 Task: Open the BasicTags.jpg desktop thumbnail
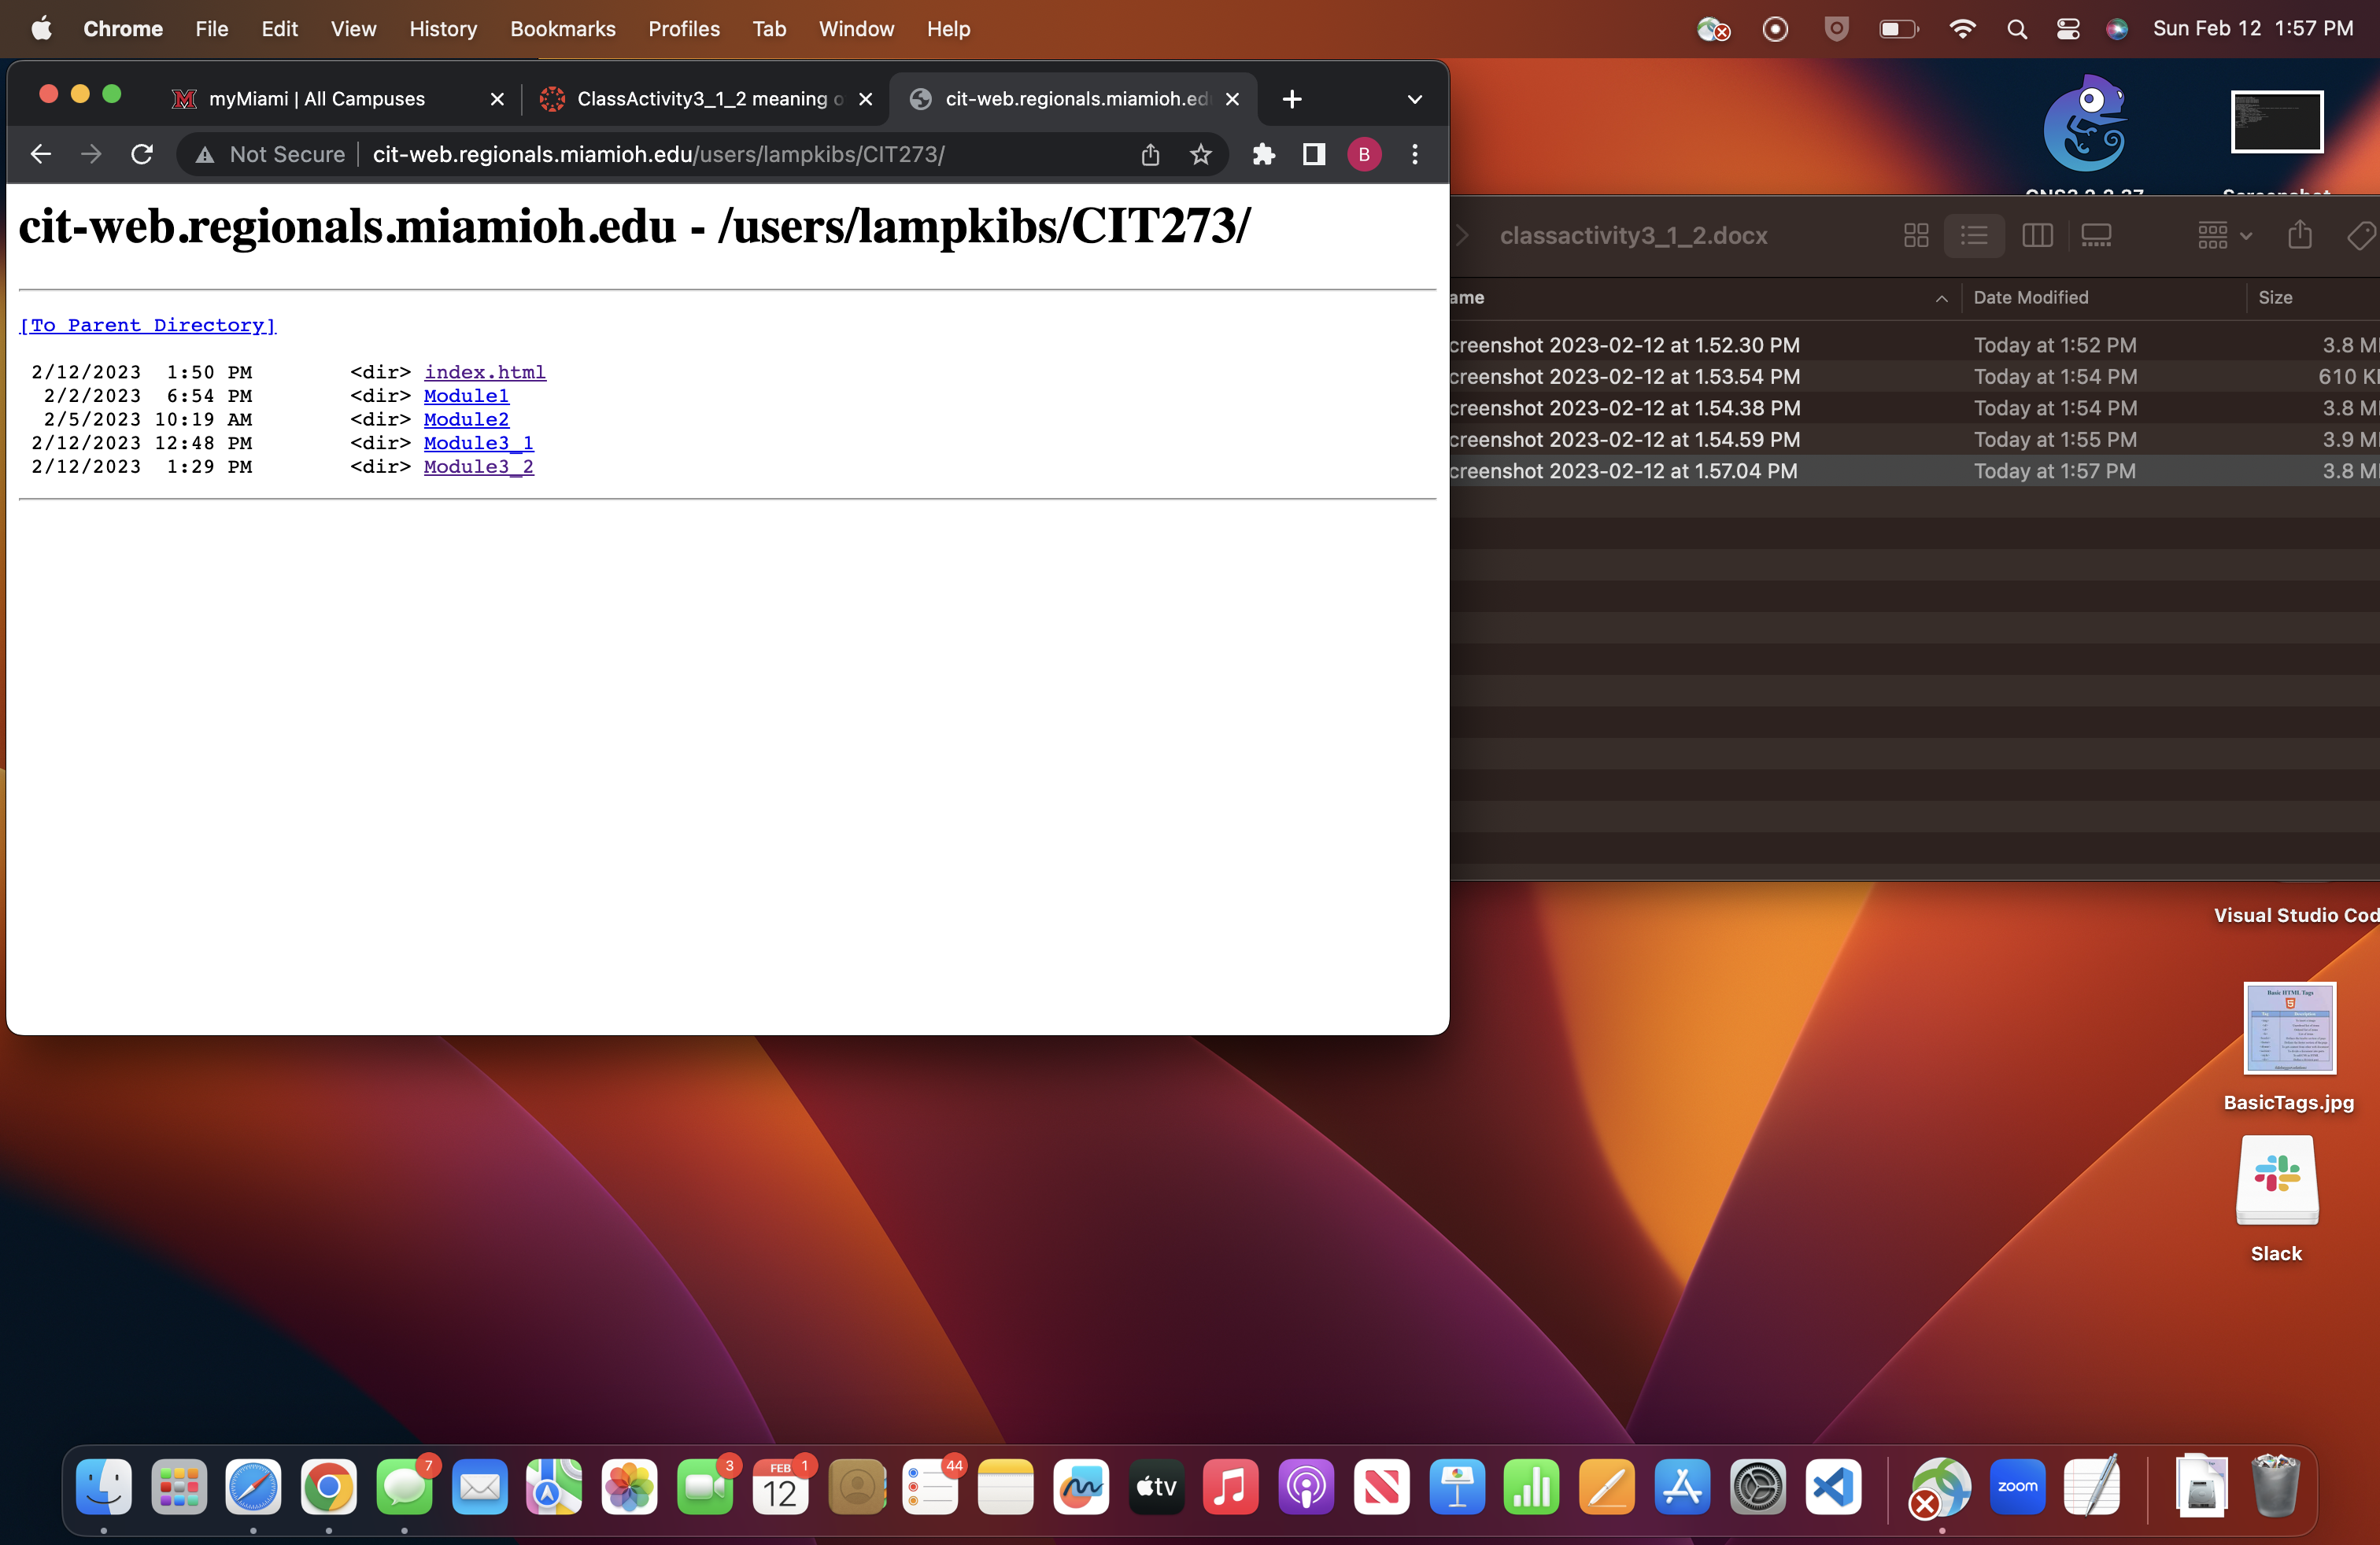coord(2289,1028)
